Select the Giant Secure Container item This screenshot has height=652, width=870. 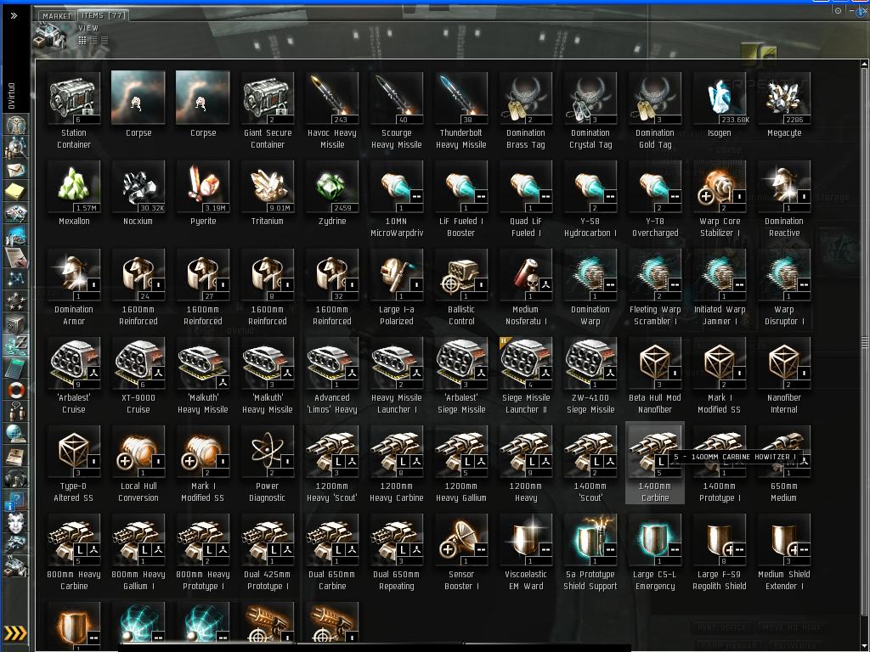pyautogui.click(x=268, y=111)
